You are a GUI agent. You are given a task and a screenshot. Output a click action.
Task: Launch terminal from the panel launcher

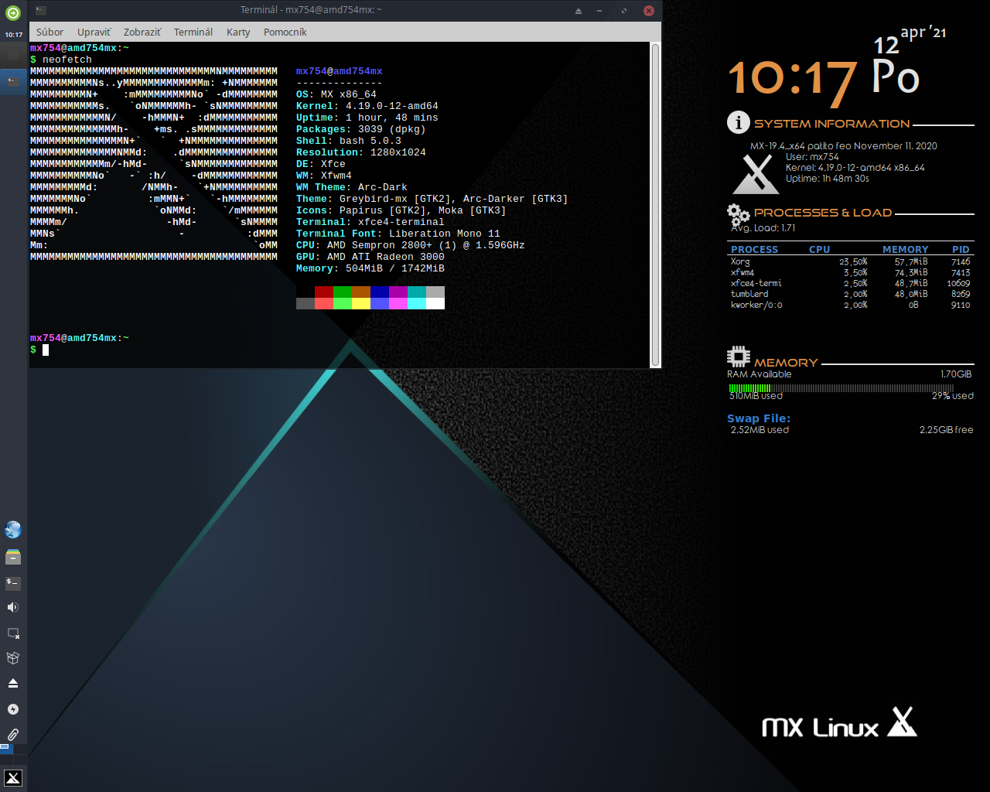tap(13, 582)
